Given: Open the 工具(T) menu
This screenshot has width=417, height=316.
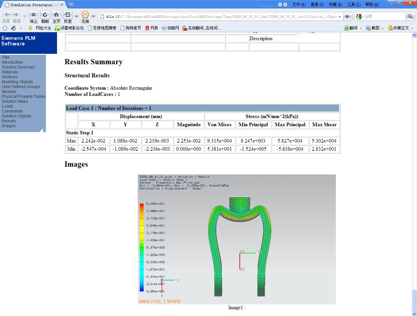Looking at the screenshot, I should coord(353,5).
